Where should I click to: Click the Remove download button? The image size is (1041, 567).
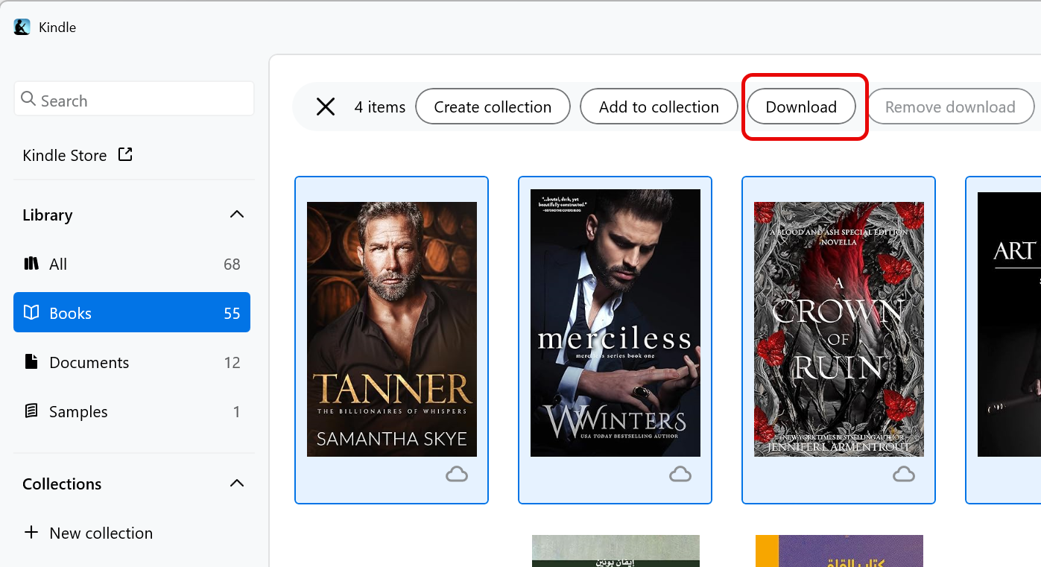pos(950,107)
